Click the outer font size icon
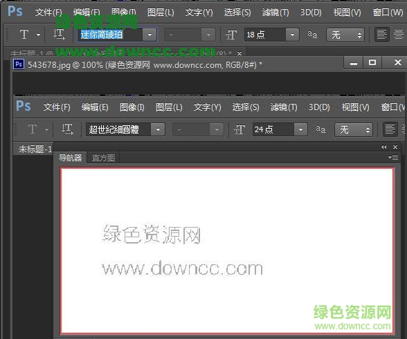Viewport: 407px width, 339px height. click(231, 35)
